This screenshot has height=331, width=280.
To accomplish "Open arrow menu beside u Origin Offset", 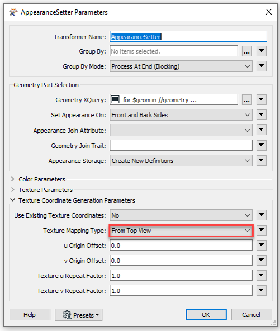I will point(262,245).
